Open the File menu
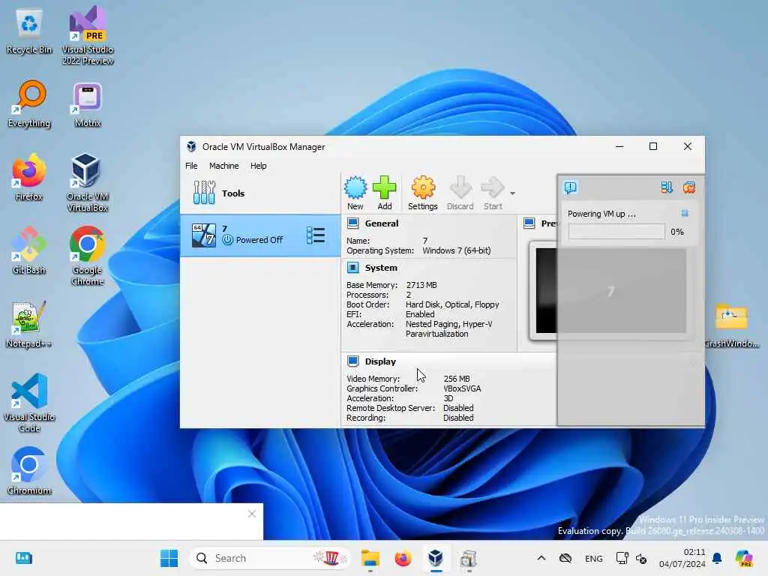The width and height of the screenshot is (768, 576). click(191, 166)
